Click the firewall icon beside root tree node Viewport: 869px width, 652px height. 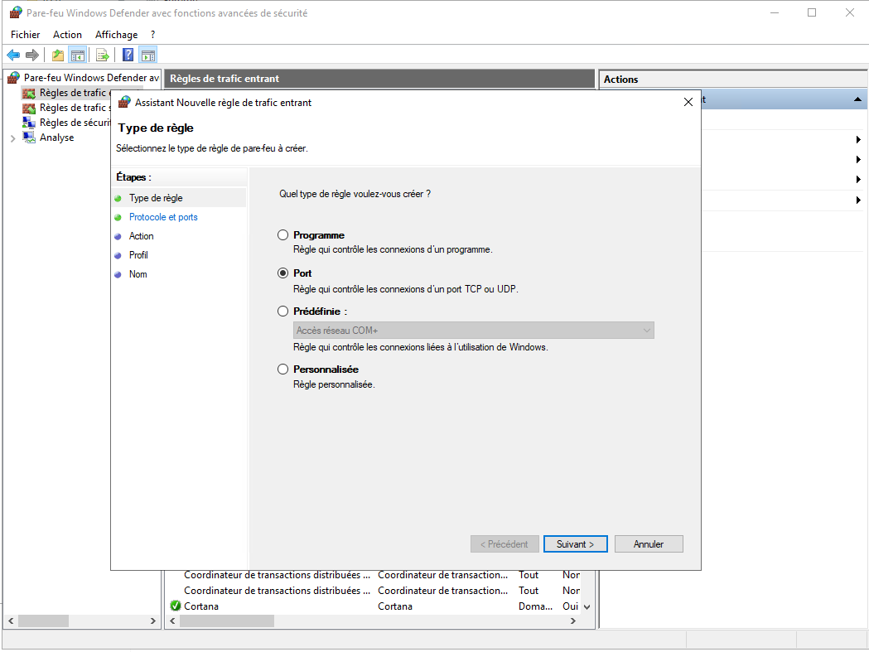point(14,78)
